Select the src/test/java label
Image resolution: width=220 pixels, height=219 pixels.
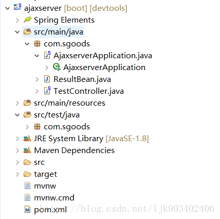coord(57,115)
